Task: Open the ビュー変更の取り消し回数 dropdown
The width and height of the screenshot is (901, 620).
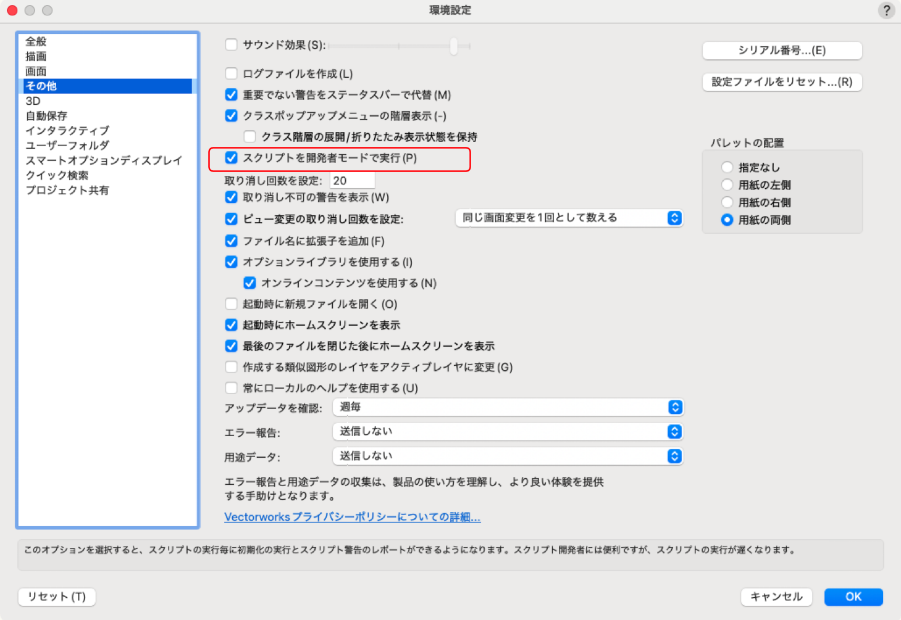Action: [569, 218]
